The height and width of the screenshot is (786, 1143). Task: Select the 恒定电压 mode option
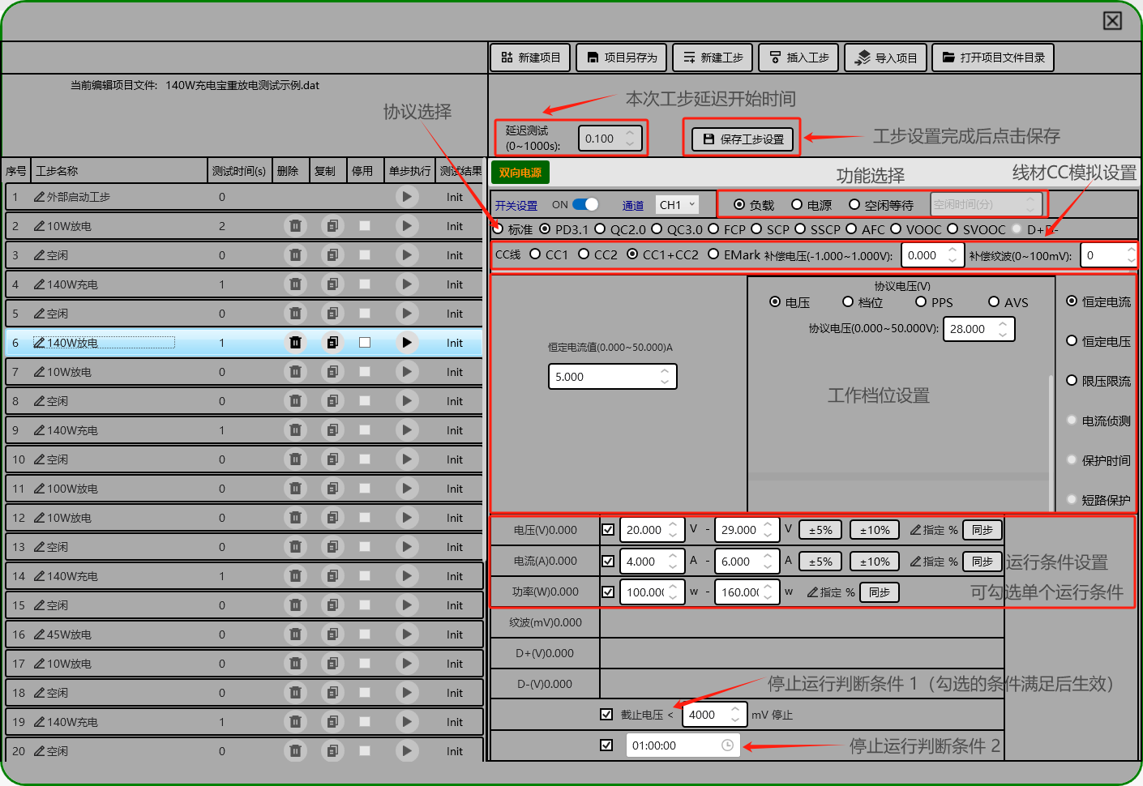[1072, 341]
